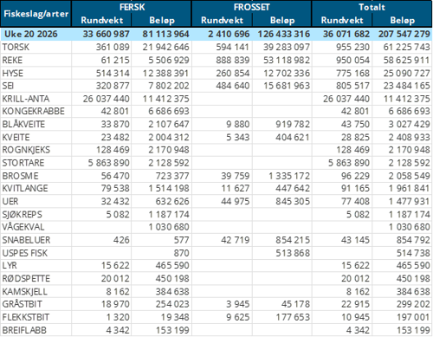433x337 pixels.
Task: Select the GRÅSTBIT row label
Action: (x=22, y=304)
